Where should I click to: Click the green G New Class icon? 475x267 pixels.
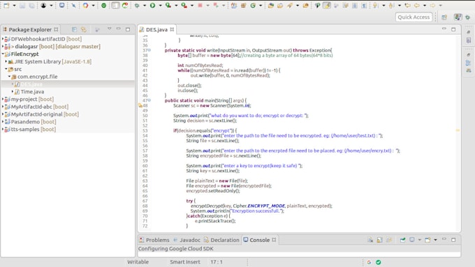coord(253,6)
